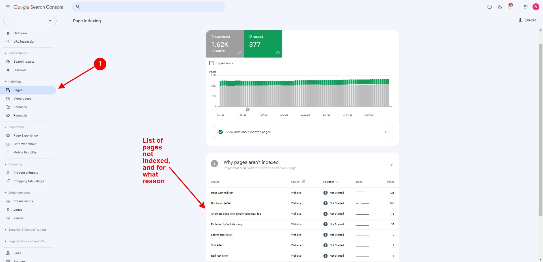The image size is (543, 262).
Task: Open the Logos enhancement report
Action: pos(18,210)
